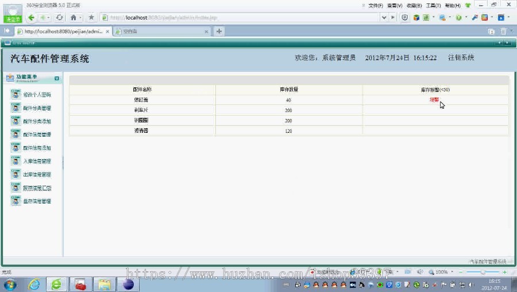Go to the browser home page icon
This screenshot has width=517, height=292.
coord(74,17)
